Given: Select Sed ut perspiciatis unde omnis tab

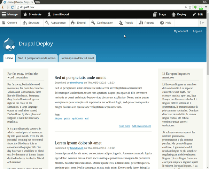Looking at the screenshot, I should (37, 58).
